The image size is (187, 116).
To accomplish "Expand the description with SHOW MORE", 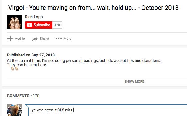I will tap(134, 81).
